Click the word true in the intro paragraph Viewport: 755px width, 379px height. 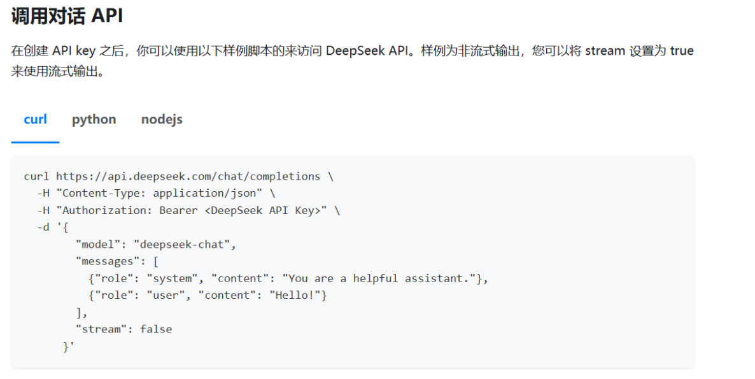681,51
